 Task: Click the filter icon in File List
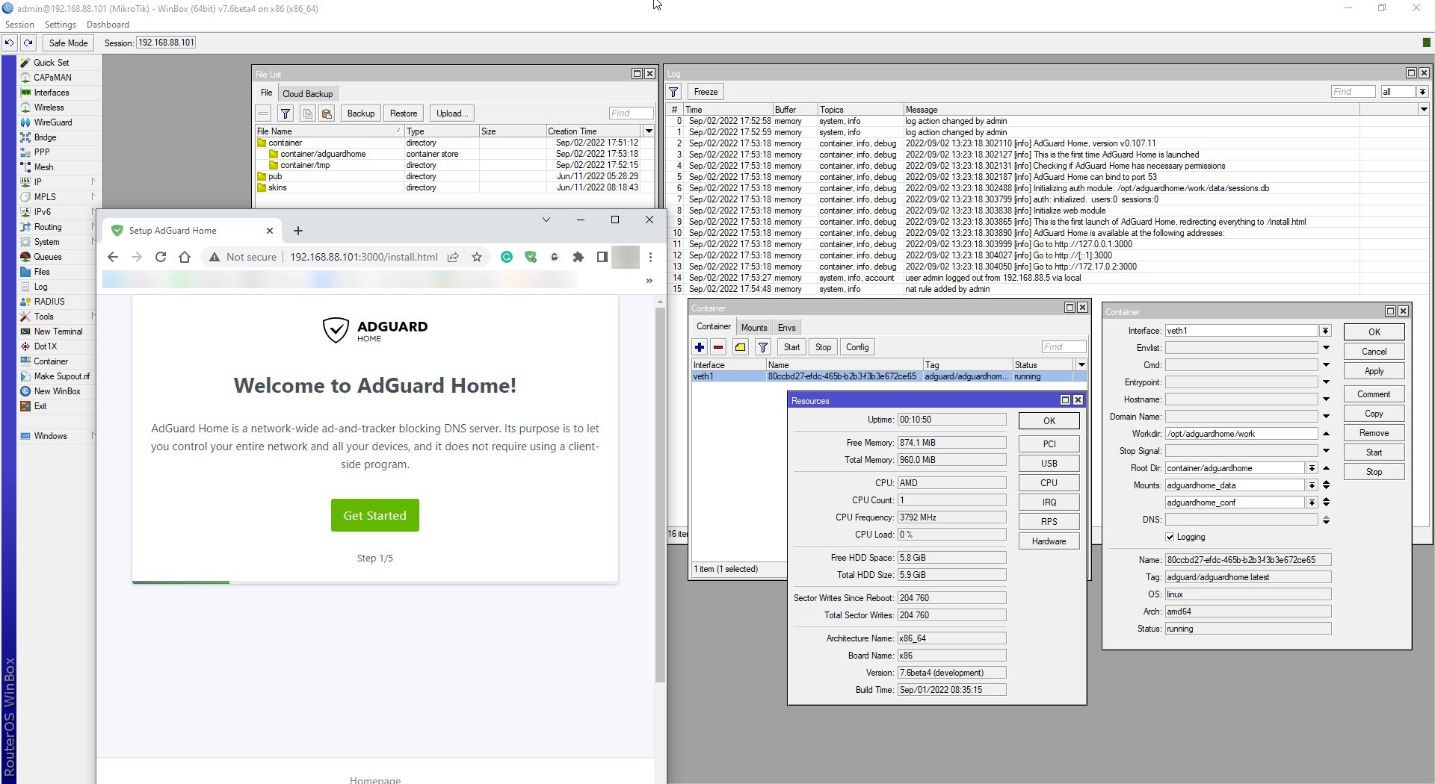pos(286,113)
